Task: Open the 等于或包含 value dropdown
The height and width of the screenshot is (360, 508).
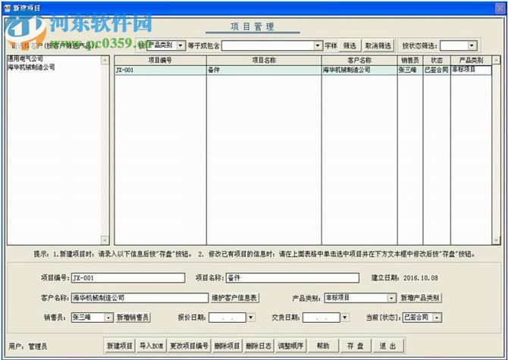Action: click(318, 45)
